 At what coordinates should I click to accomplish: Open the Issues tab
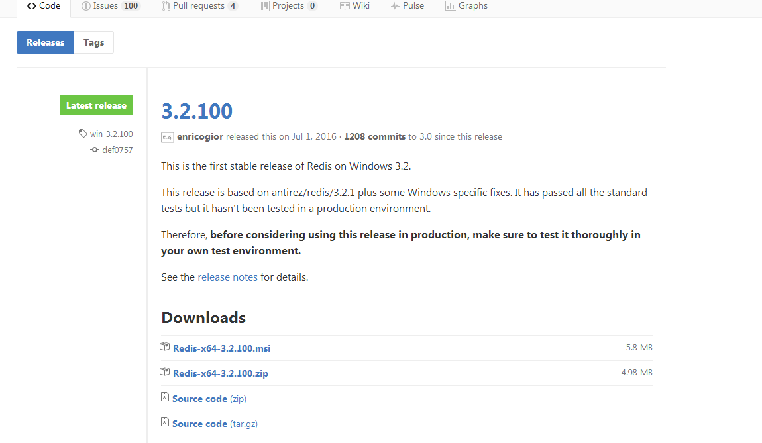click(x=111, y=6)
